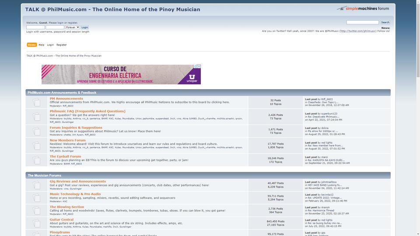Click the here link in PM Announcements description

(x=226, y=102)
